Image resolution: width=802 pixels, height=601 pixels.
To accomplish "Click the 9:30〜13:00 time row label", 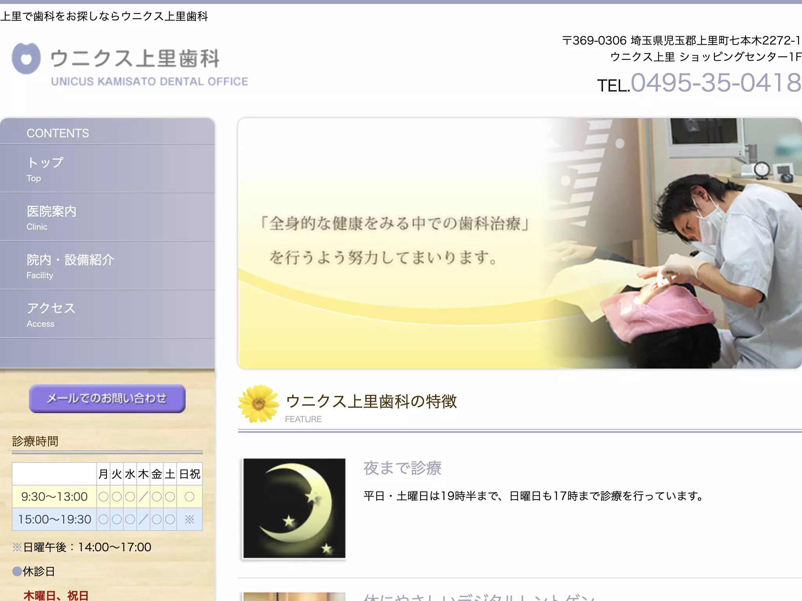I will 54,497.
